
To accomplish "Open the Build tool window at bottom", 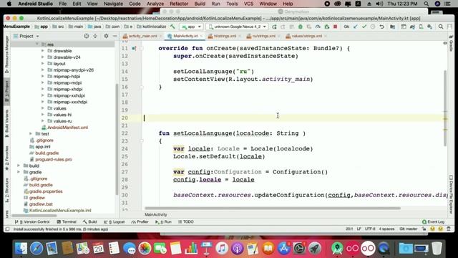I will [89, 221].
